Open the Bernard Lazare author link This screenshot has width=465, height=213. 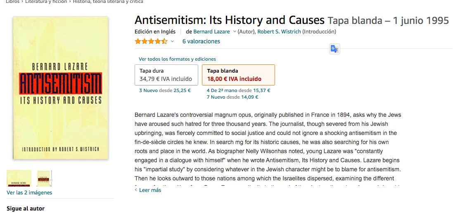pos(212,32)
